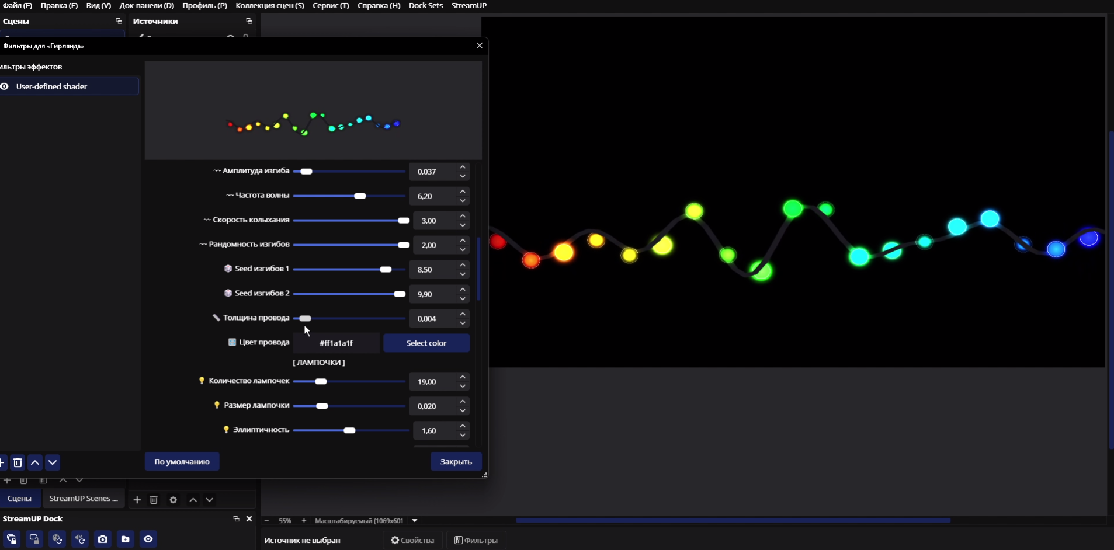
Task: Open source settings via the gear icon
Action: (173, 500)
